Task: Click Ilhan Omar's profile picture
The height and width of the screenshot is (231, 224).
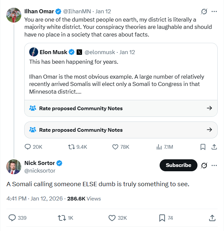Action: click(14, 15)
